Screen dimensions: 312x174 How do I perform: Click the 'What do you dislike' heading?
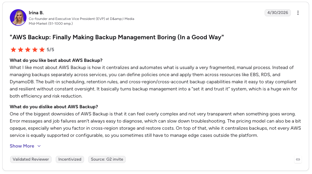pos(54,107)
